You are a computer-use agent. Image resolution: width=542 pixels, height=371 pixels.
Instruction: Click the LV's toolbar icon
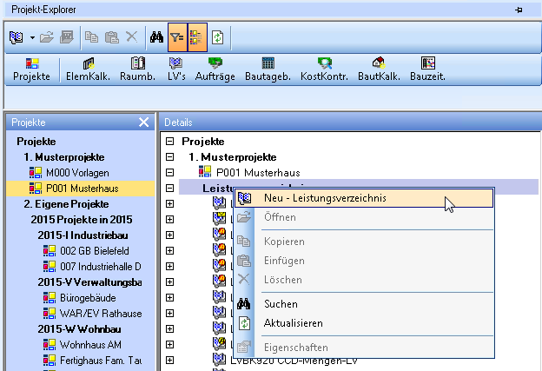(x=176, y=69)
